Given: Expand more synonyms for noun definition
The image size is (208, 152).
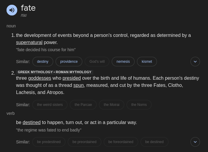Looking at the screenshot, I should click(x=195, y=62).
